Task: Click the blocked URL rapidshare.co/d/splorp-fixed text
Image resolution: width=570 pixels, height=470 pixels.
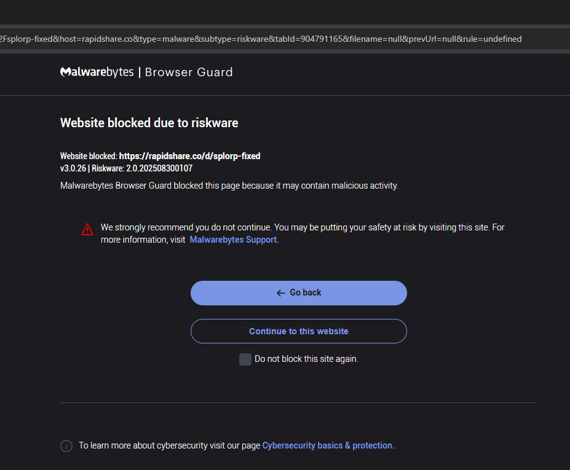Action: [x=189, y=156]
